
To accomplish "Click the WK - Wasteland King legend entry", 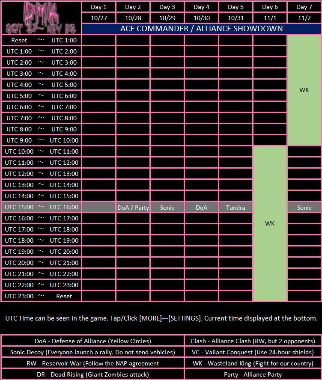I will tap(253, 363).
